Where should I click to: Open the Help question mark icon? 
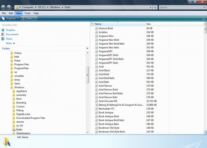click(x=204, y=18)
